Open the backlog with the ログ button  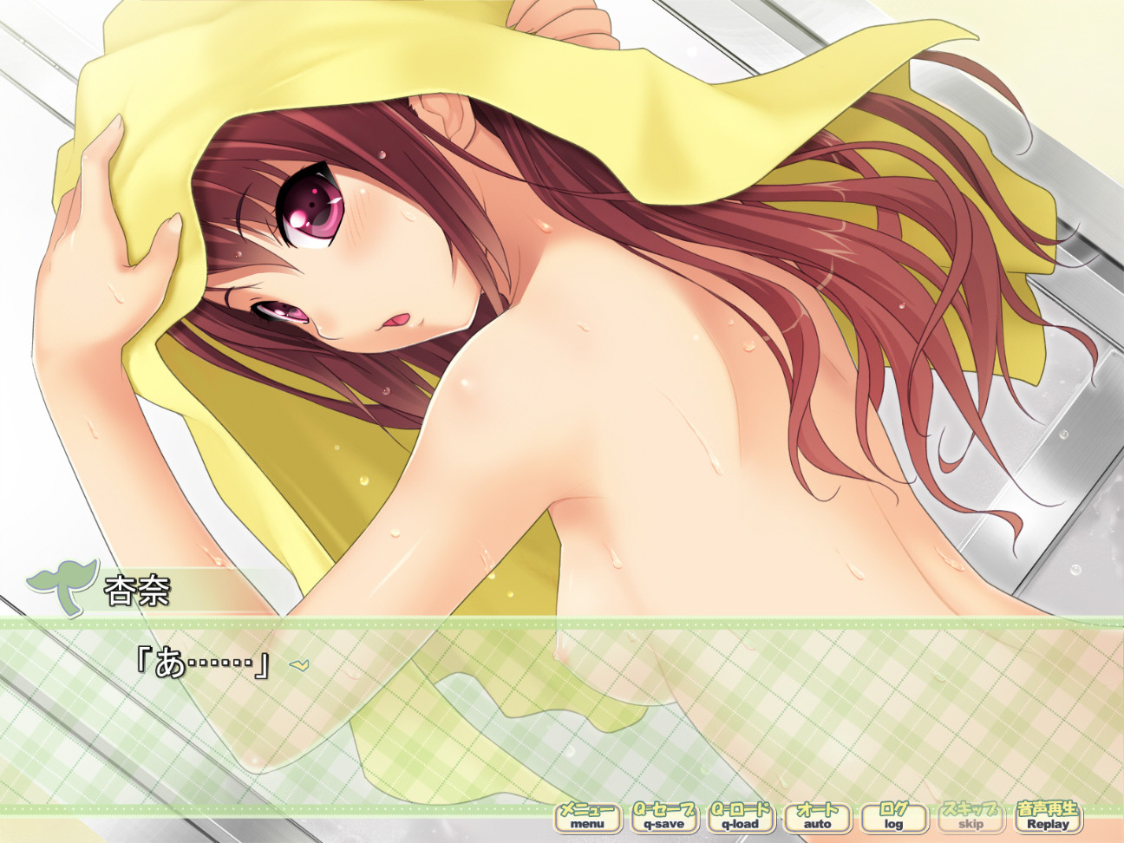coord(893,817)
